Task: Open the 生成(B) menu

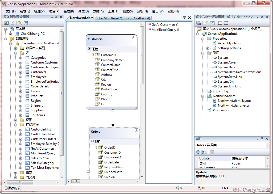Action: pos(69,11)
